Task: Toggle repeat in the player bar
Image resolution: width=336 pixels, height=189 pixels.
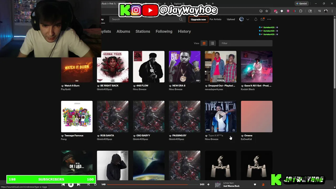Action: tap(95, 185)
